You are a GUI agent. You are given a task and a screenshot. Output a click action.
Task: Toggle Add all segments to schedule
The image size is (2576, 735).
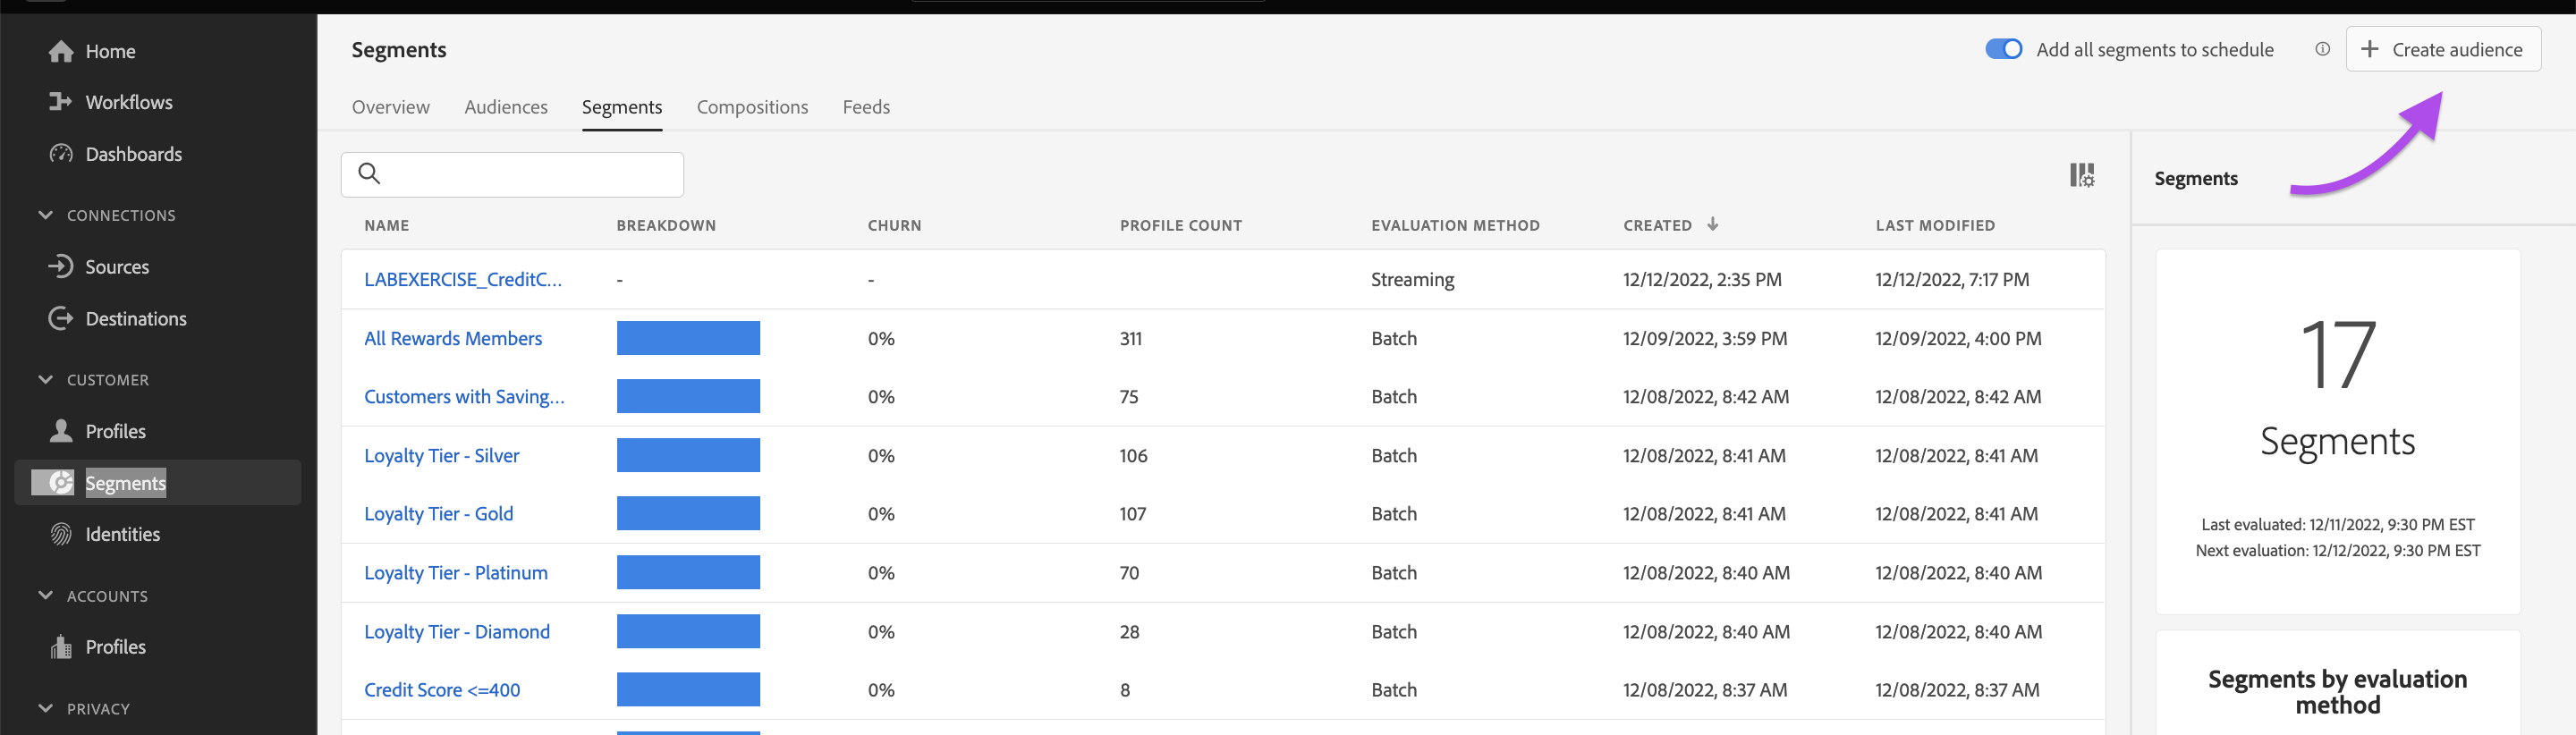tap(2003, 49)
